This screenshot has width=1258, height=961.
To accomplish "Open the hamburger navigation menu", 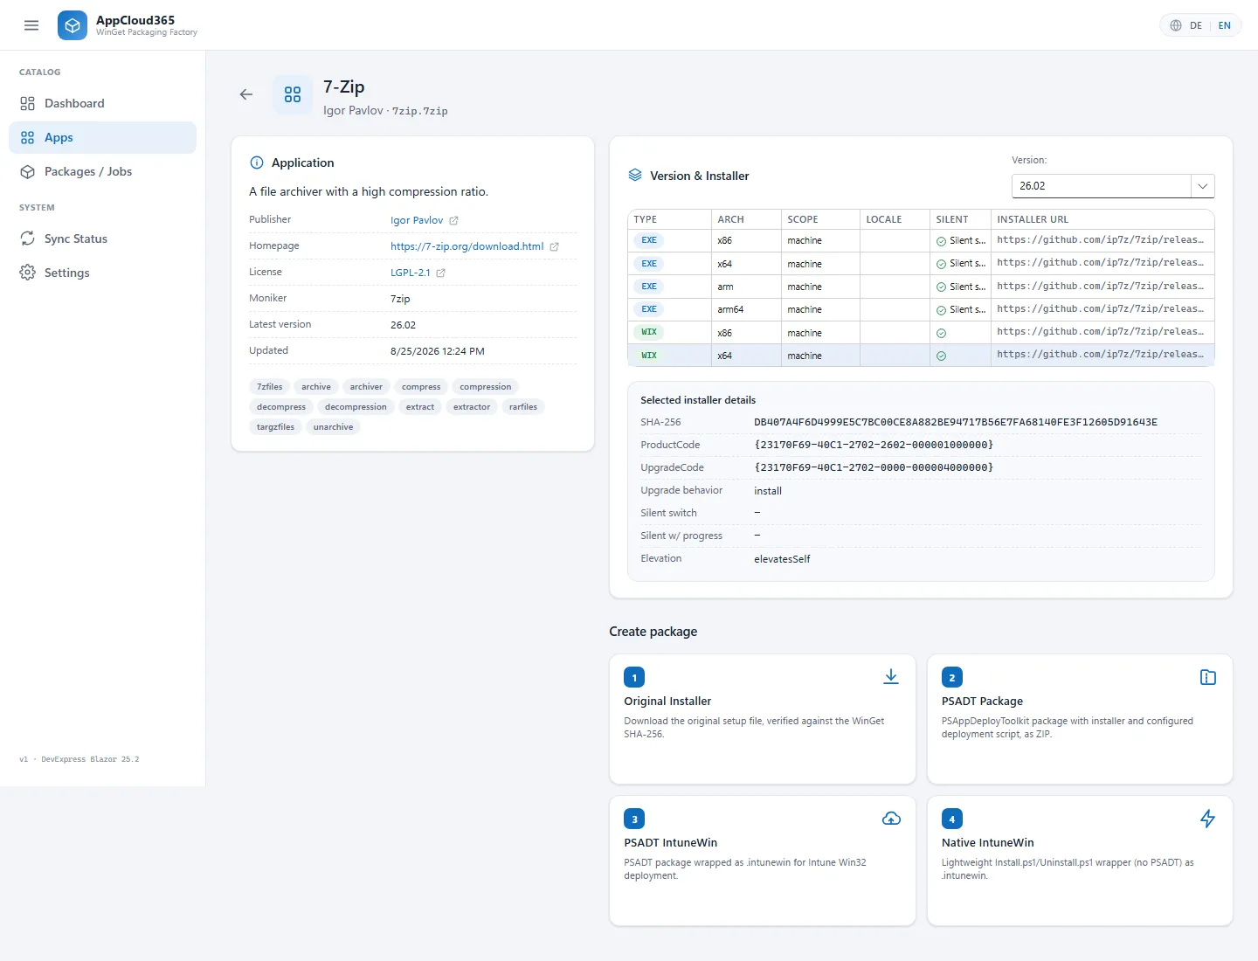I will point(31,25).
